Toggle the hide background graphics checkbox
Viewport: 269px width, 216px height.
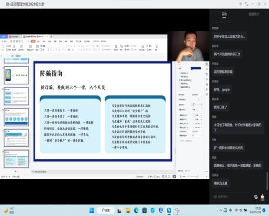180,87
